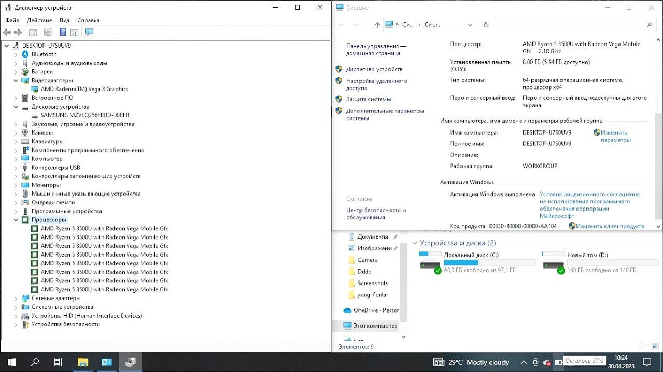Image resolution: width=663 pixels, height=372 pixels.
Task: Collapse the Процессоры category
Action: 16,220
